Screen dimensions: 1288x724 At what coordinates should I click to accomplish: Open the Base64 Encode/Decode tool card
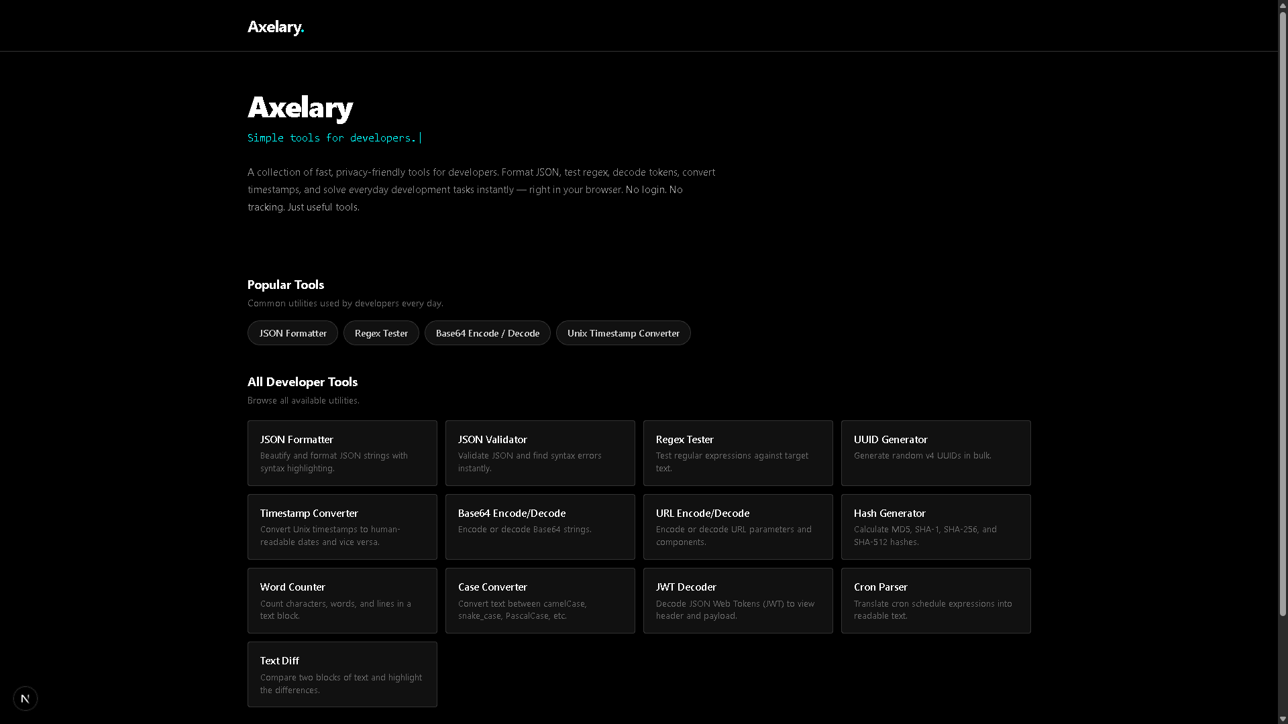tap(540, 526)
